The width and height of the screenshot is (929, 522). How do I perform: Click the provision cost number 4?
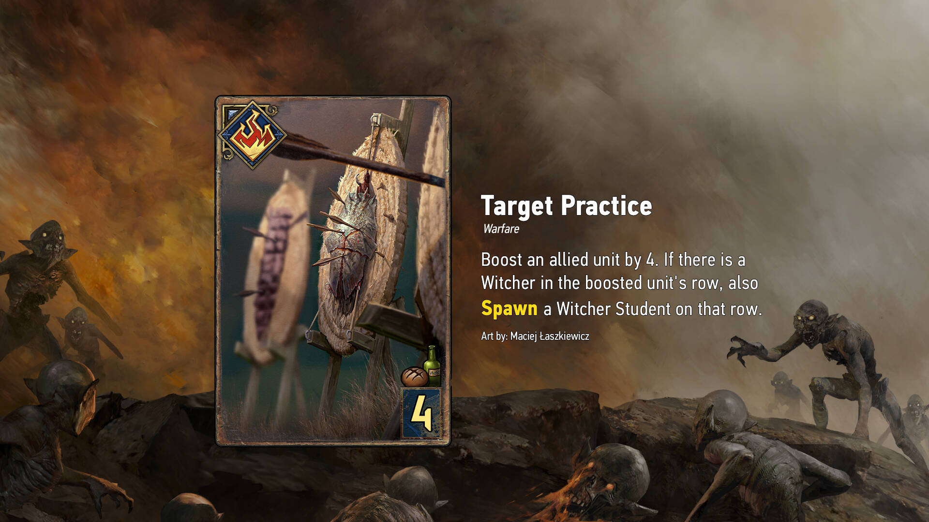421,413
